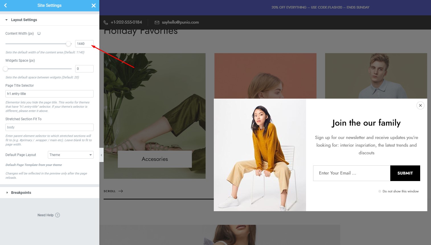Click the desktop responsive icon beside Content Width
The height and width of the screenshot is (245, 431).
[x=39, y=34]
